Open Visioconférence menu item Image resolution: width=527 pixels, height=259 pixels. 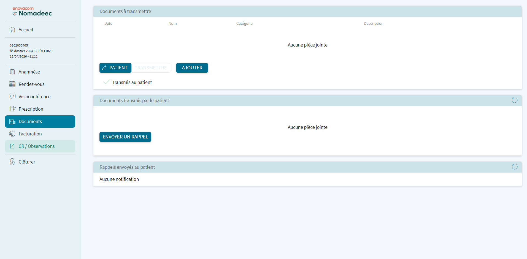point(40,97)
